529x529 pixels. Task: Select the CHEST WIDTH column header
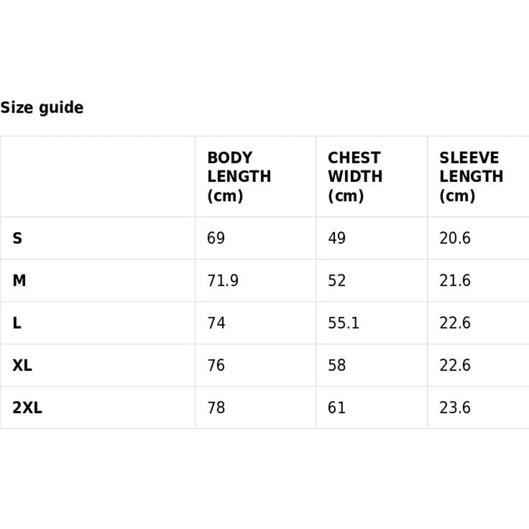354,177
